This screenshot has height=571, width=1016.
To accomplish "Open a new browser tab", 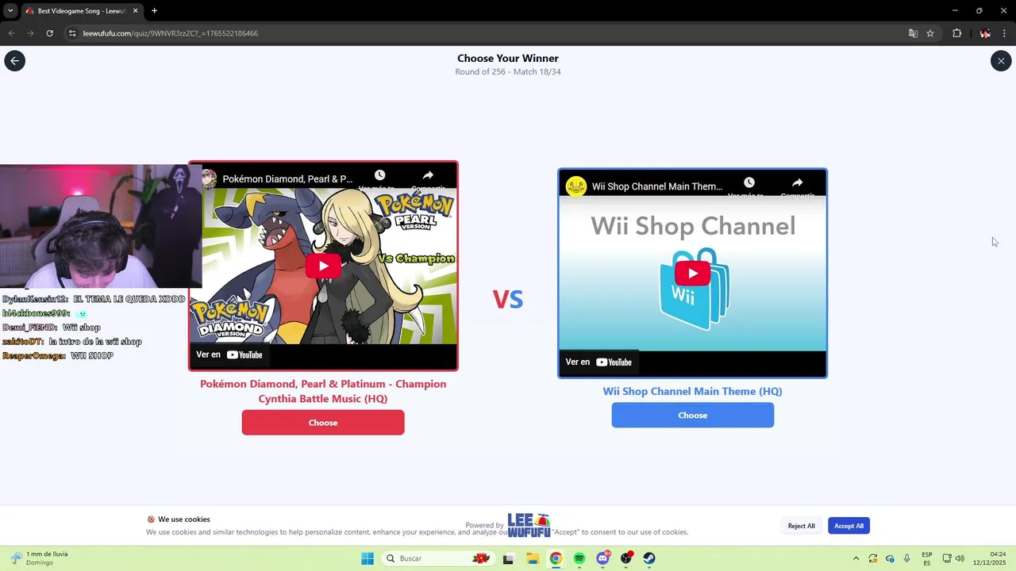I will (x=154, y=10).
